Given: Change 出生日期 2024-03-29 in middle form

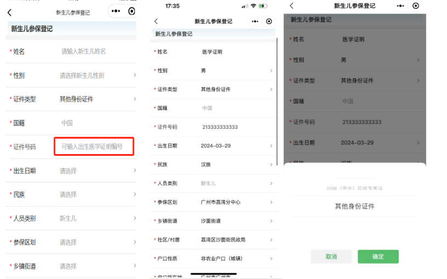Looking at the screenshot, I should [214, 146].
